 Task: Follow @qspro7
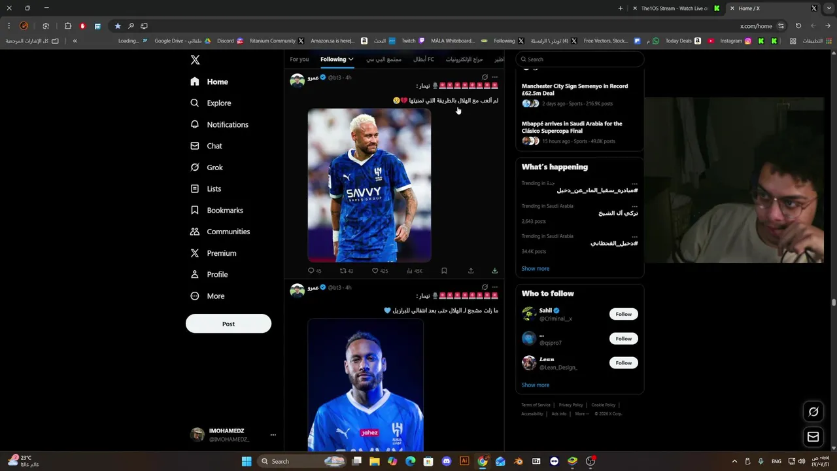click(x=623, y=339)
